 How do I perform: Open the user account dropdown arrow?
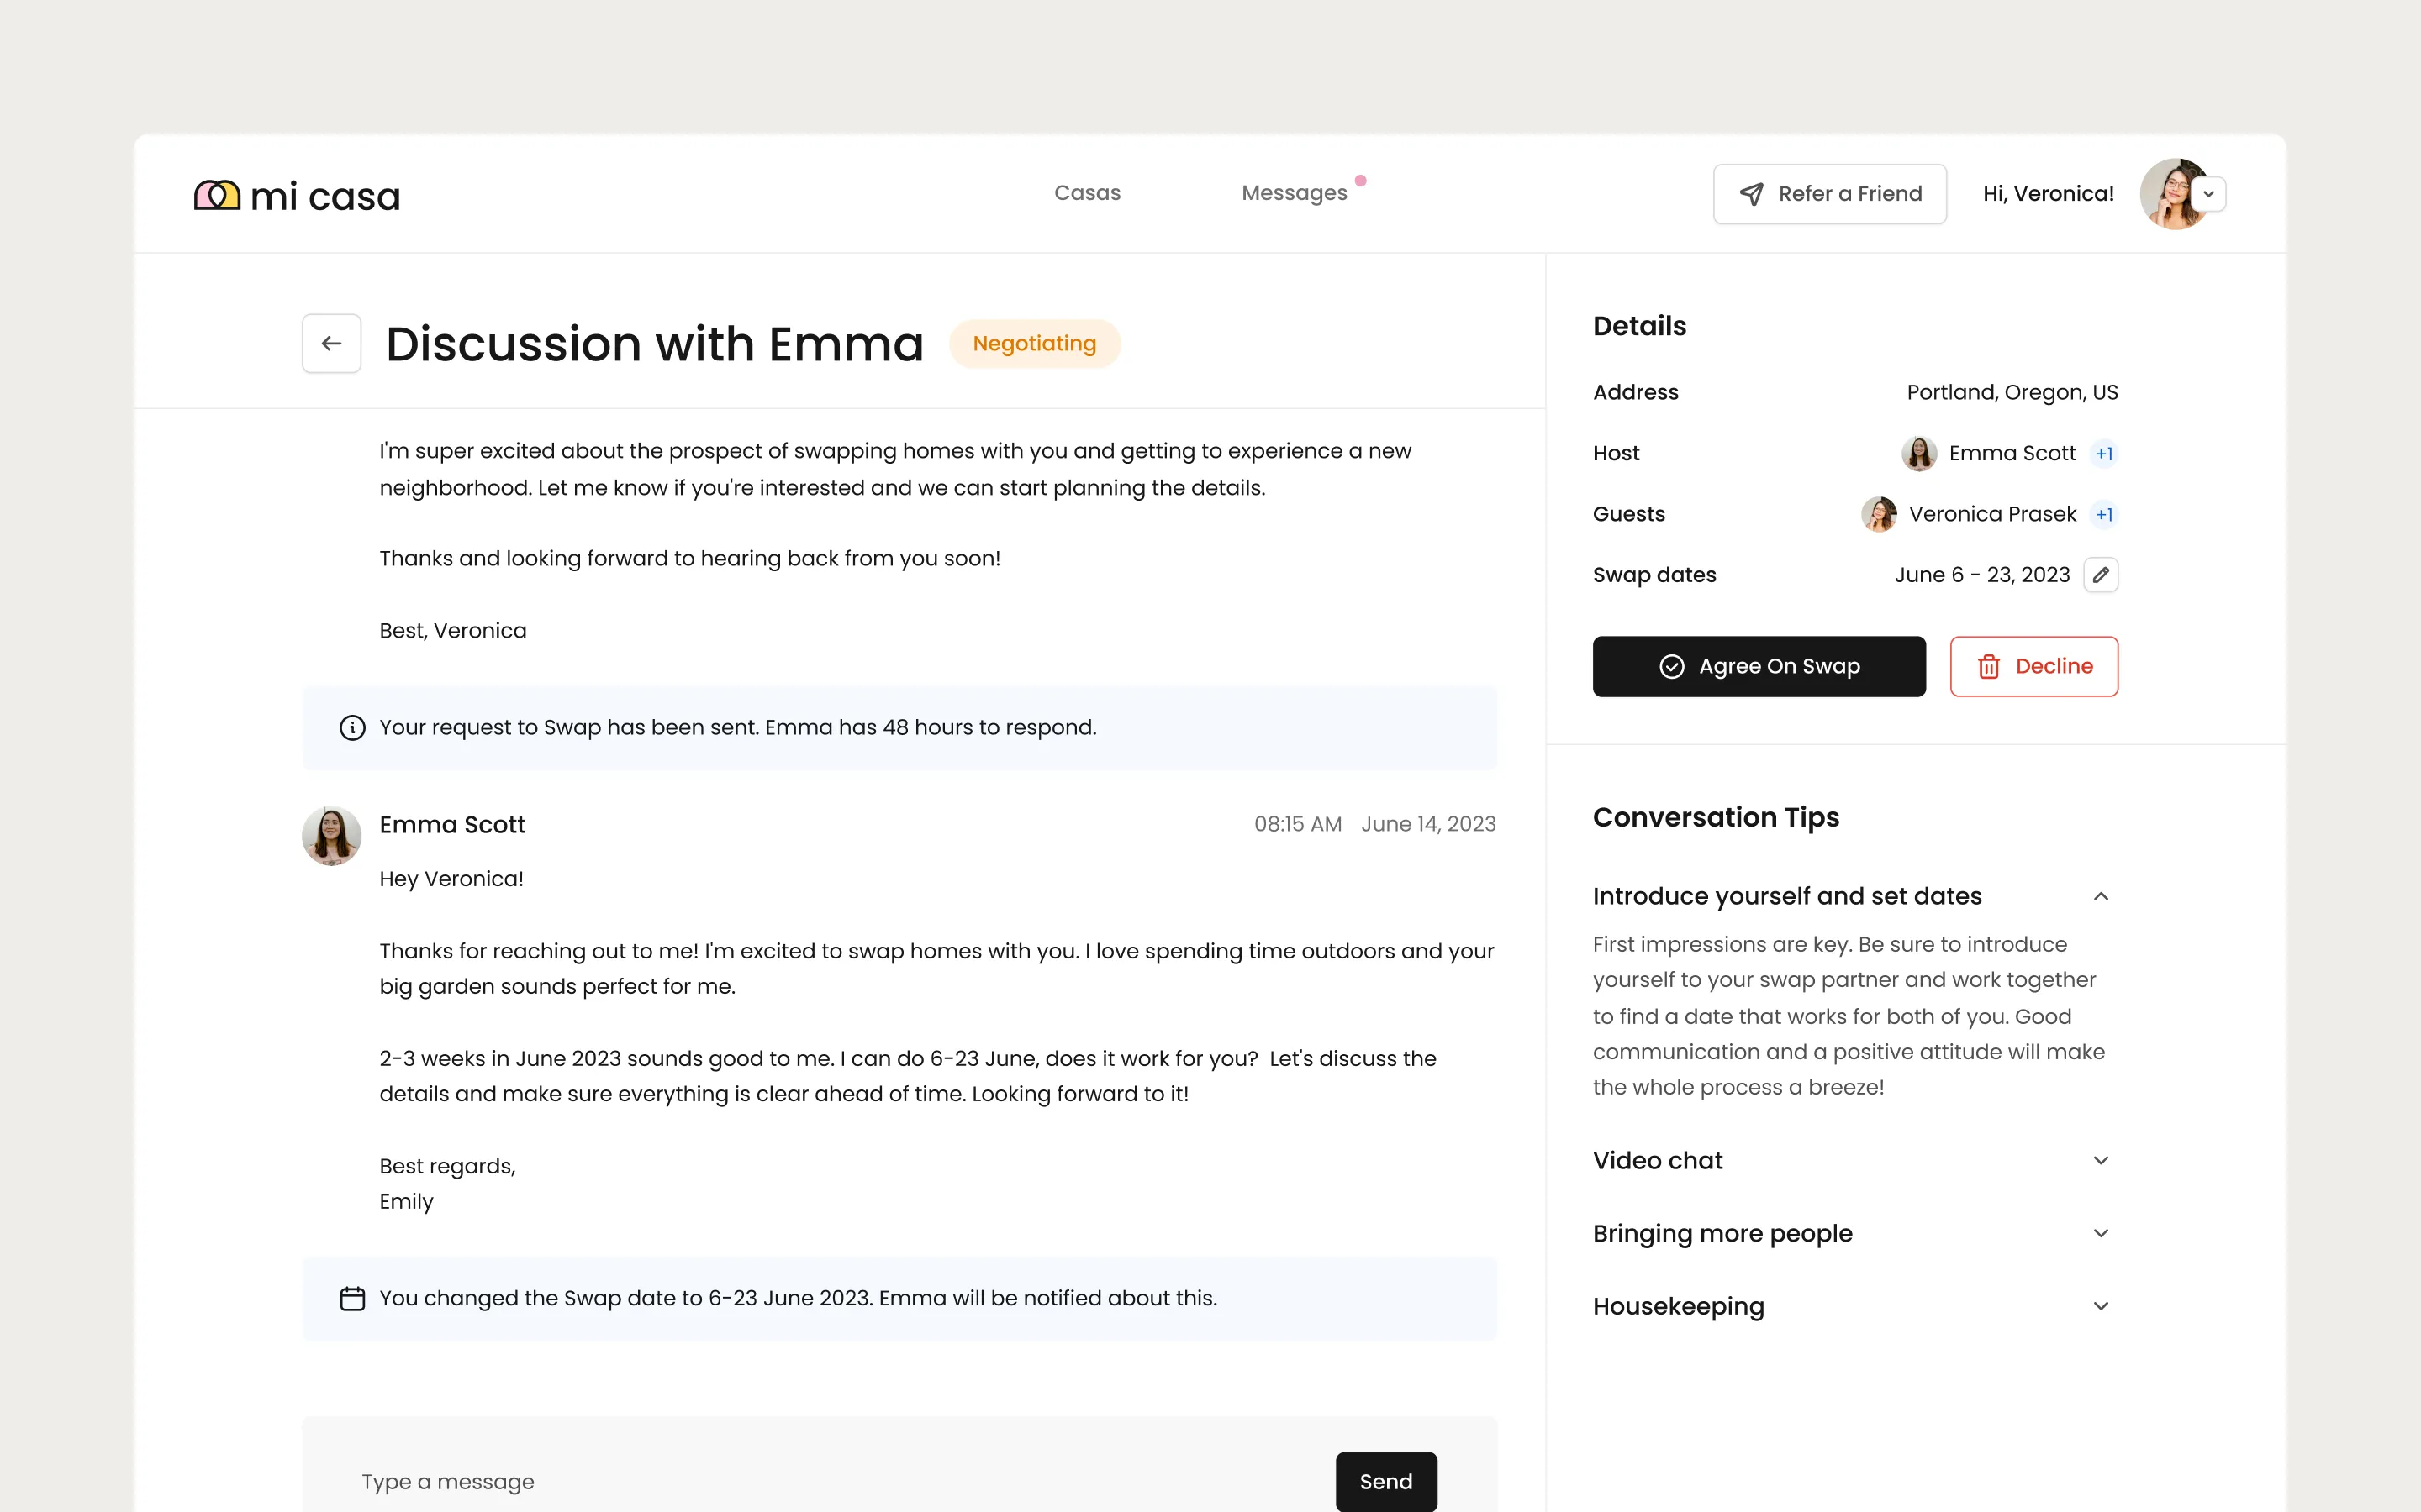pos(2209,194)
